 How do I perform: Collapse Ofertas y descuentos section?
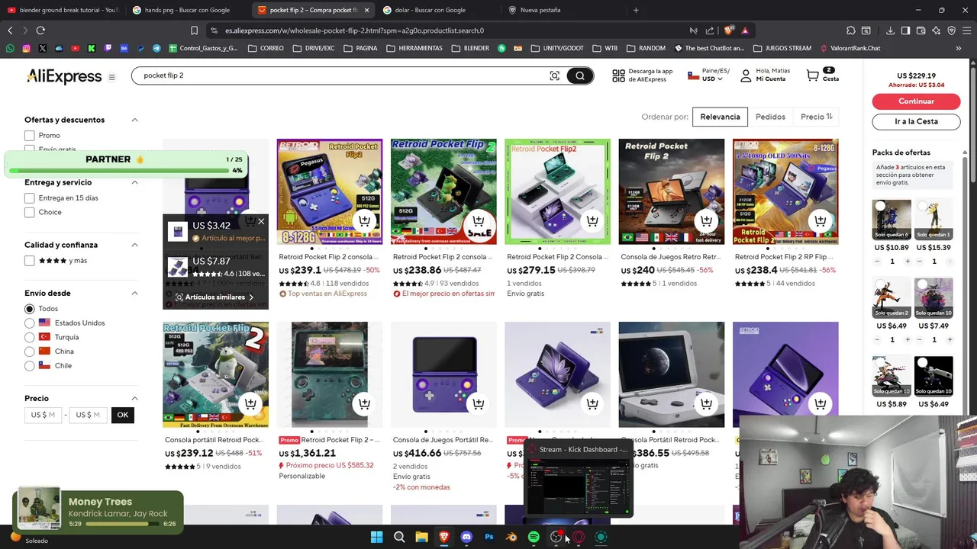(x=134, y=120)
